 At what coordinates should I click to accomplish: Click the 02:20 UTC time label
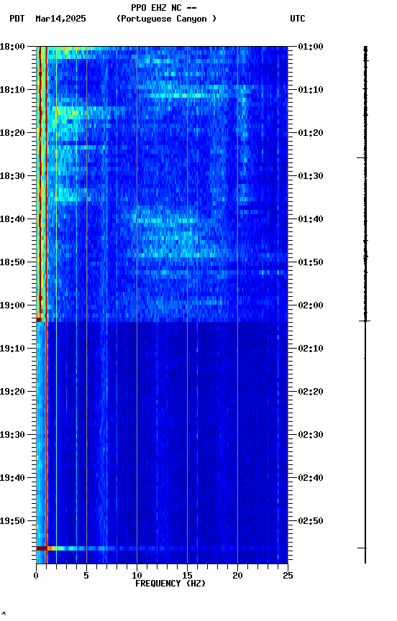point(311,392)
